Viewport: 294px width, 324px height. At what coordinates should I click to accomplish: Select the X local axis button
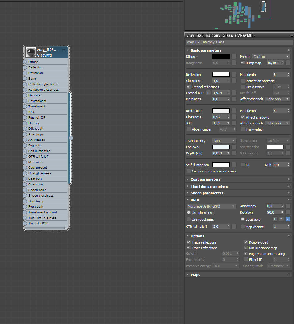coord(275,219)
